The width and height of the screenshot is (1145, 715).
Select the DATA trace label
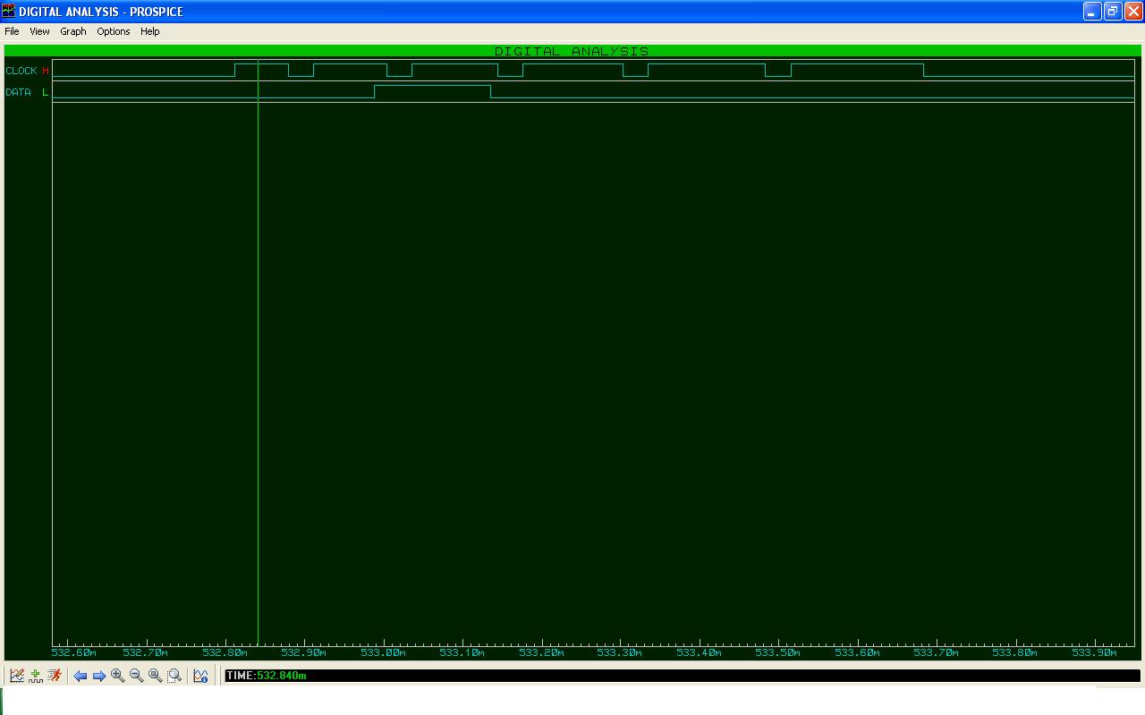click(x=18, y=92)
